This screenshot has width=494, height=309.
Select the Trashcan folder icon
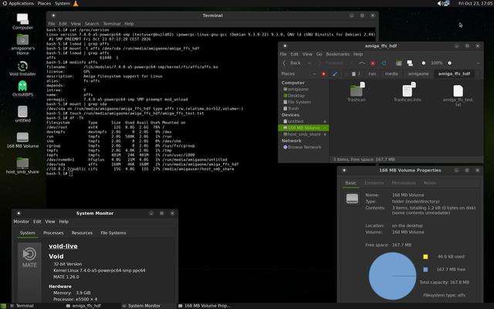(x=357, y=91)
